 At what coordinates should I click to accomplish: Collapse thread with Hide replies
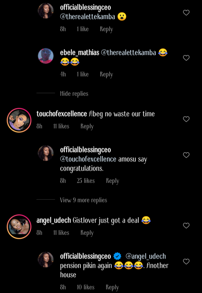[74, 94]
